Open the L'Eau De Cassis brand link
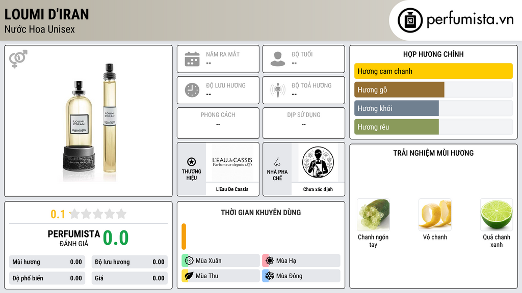 click(232, 189)
